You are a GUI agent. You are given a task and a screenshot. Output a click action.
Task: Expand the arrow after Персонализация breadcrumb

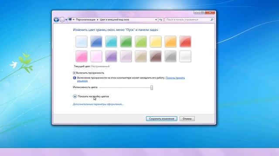pos(98,19)
